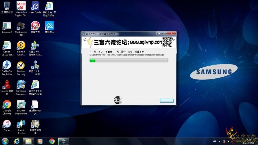Open Norton Online shortcut
The width and height of the screenshot is (258, 145).
click(21, 49)
